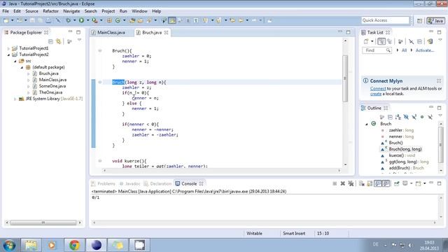Click Remove Launch X icon in Console
448x252 pixels.
coord(342,183)
